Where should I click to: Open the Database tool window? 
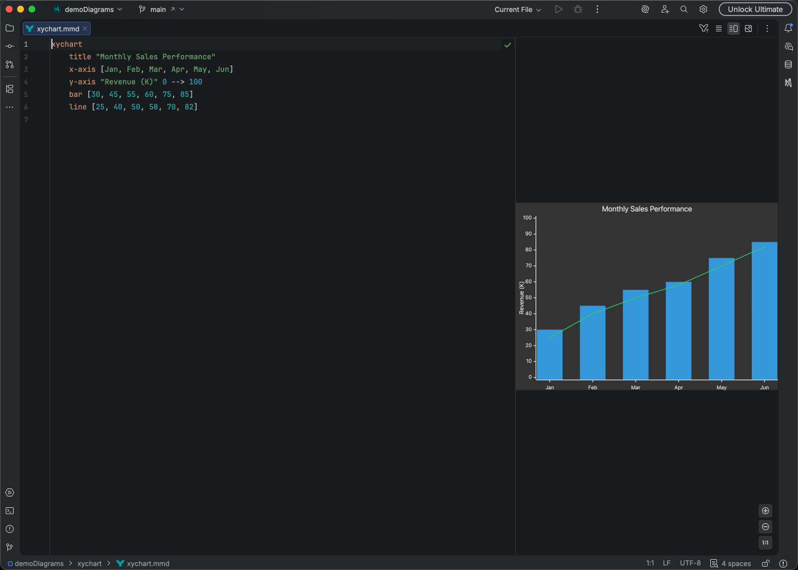[x=789, y=64]
